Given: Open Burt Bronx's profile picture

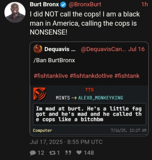Looking at the screenshot, I should tap(15, 12).
